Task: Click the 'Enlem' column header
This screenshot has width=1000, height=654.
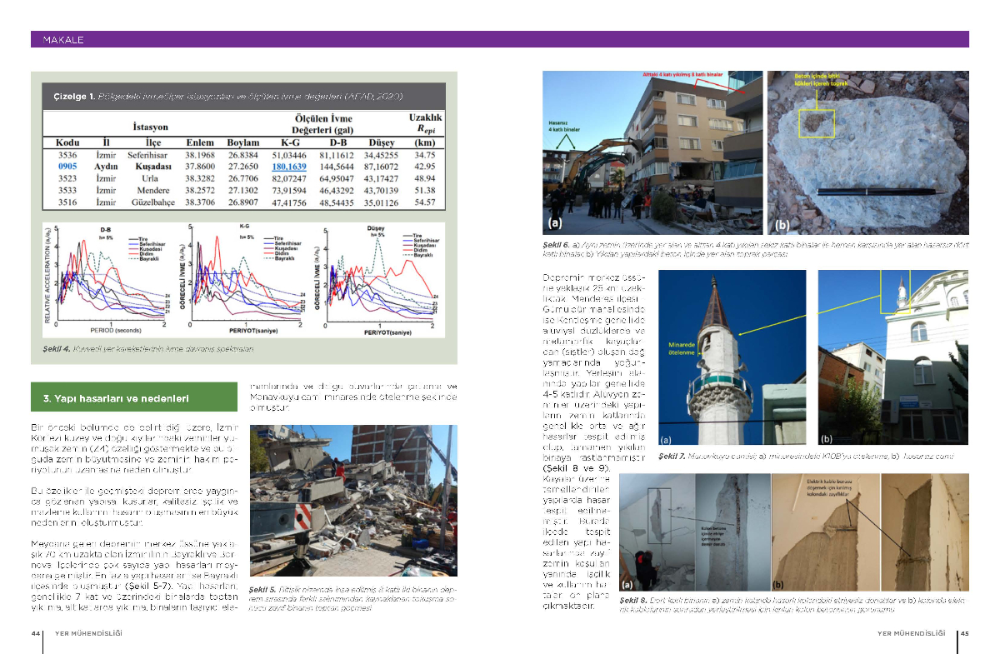Action: pos(200,142)
